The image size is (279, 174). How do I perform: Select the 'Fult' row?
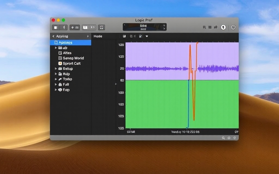click(71, 85)
